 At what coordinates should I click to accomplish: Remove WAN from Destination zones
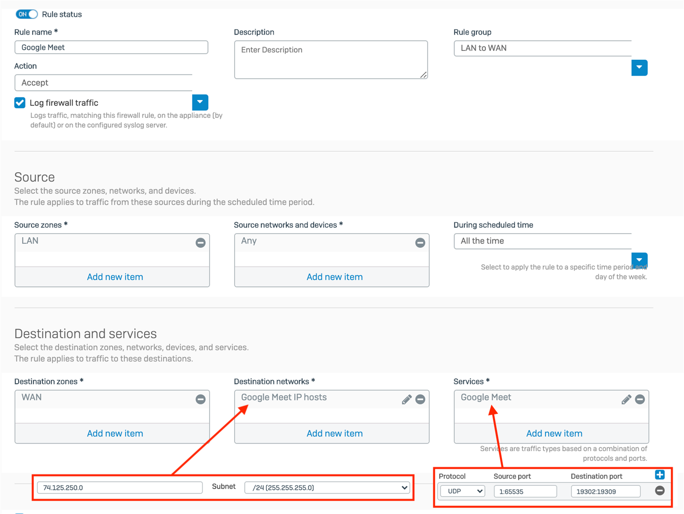click(x=200, y=399)
